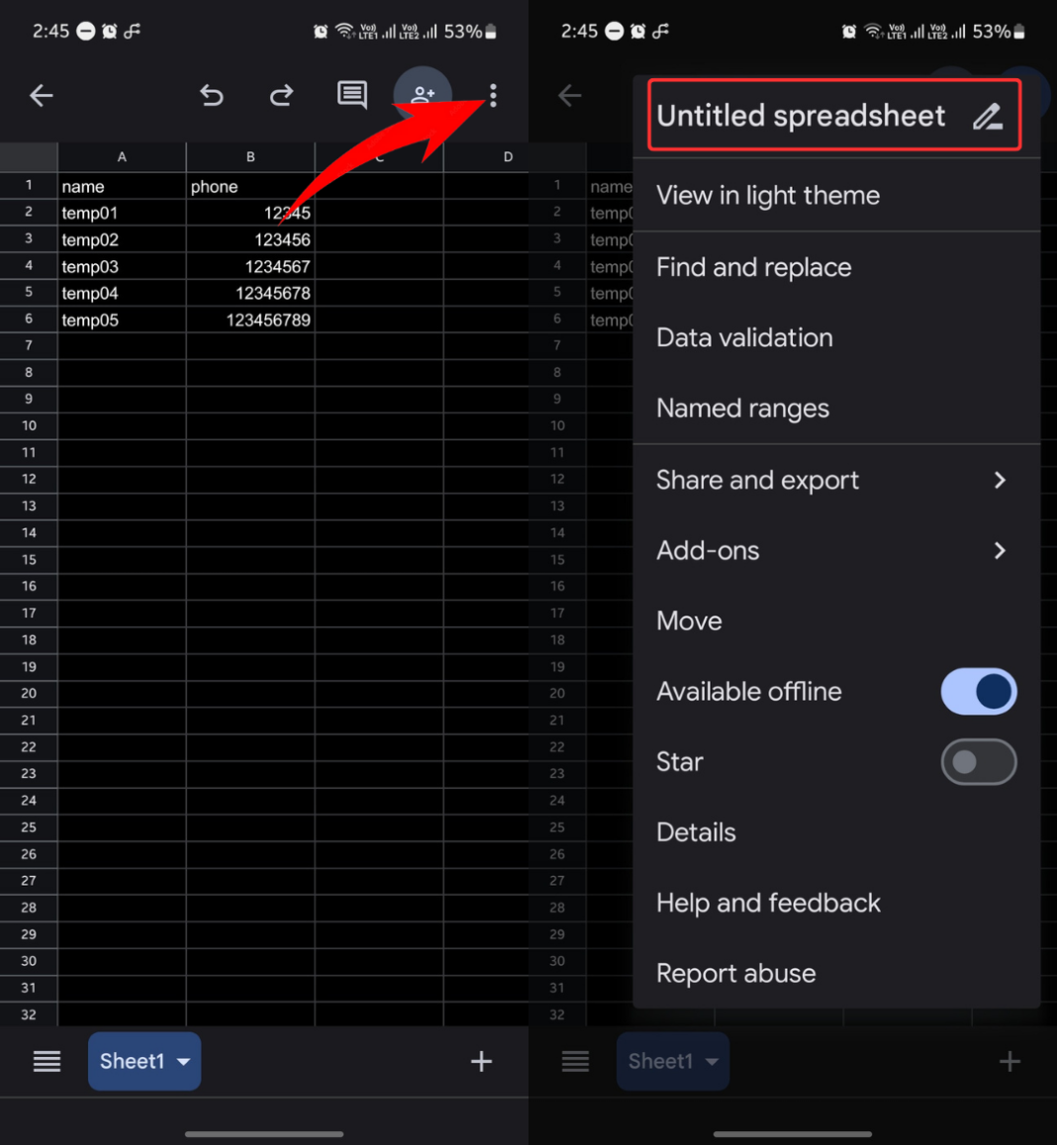Tap Report abuse
The width and height of the screenshot is (1057, 1145).
[x=735, y=974]
